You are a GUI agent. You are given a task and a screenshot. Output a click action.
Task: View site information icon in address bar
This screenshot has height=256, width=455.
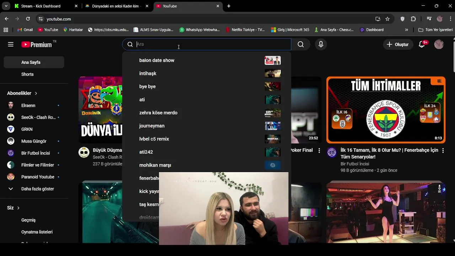pyautogui.click(x=41, y=19)
